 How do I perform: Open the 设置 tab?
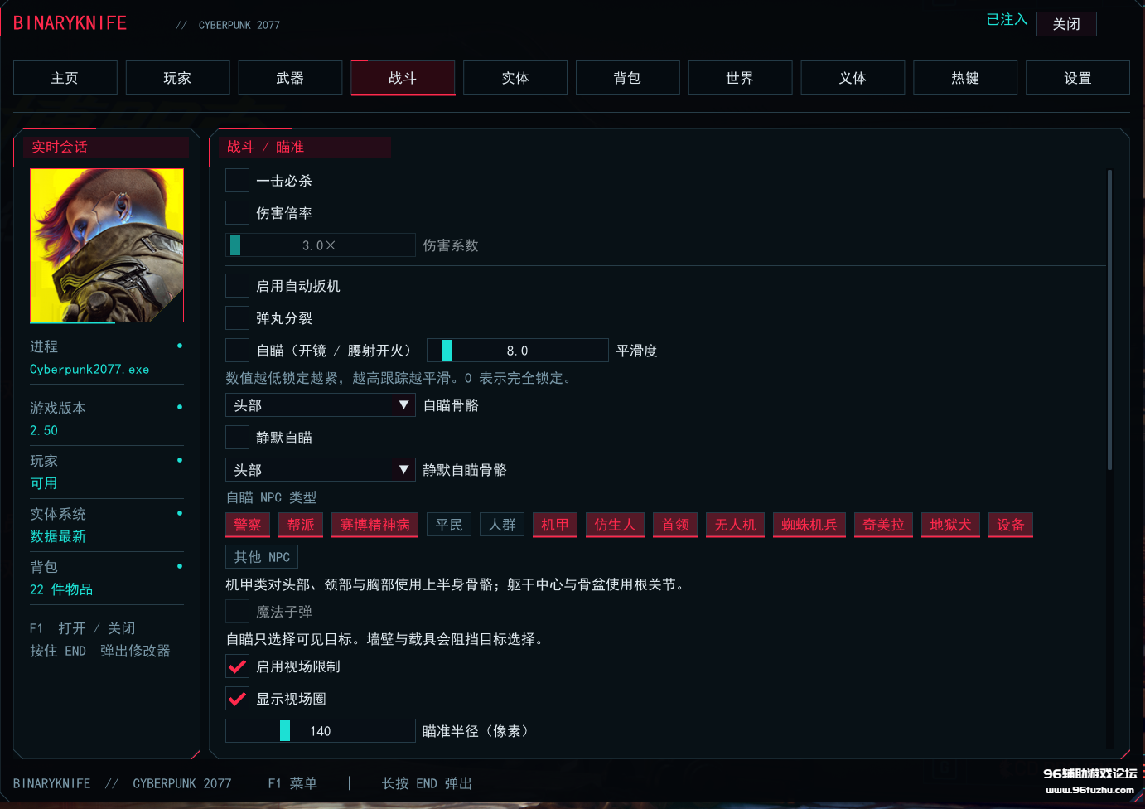tap(1078, 78)
